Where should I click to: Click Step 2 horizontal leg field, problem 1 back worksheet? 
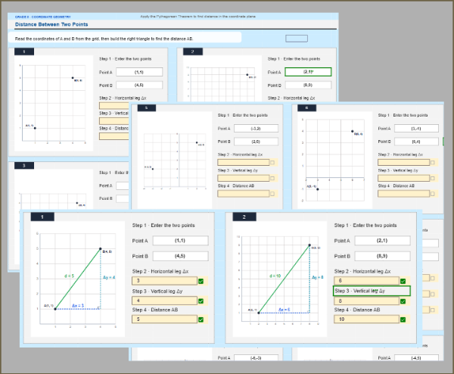114,105
